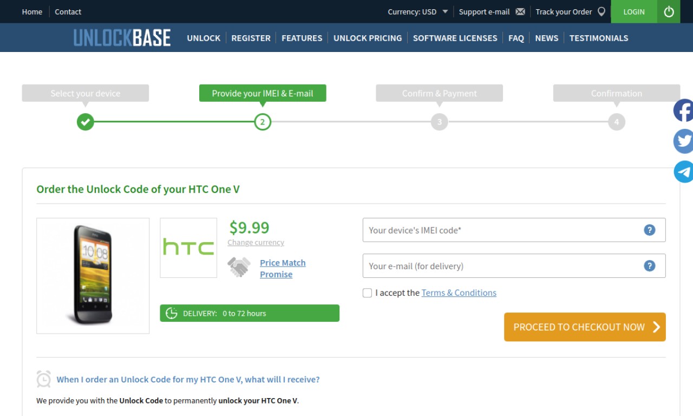Open the Price Match Promise link
This screenshot has height=416, width=693.
pos(283,268)
